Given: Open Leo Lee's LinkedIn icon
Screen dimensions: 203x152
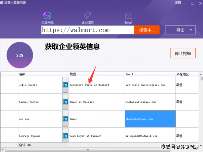Looking at the screenshot, I should pos(65,119).
